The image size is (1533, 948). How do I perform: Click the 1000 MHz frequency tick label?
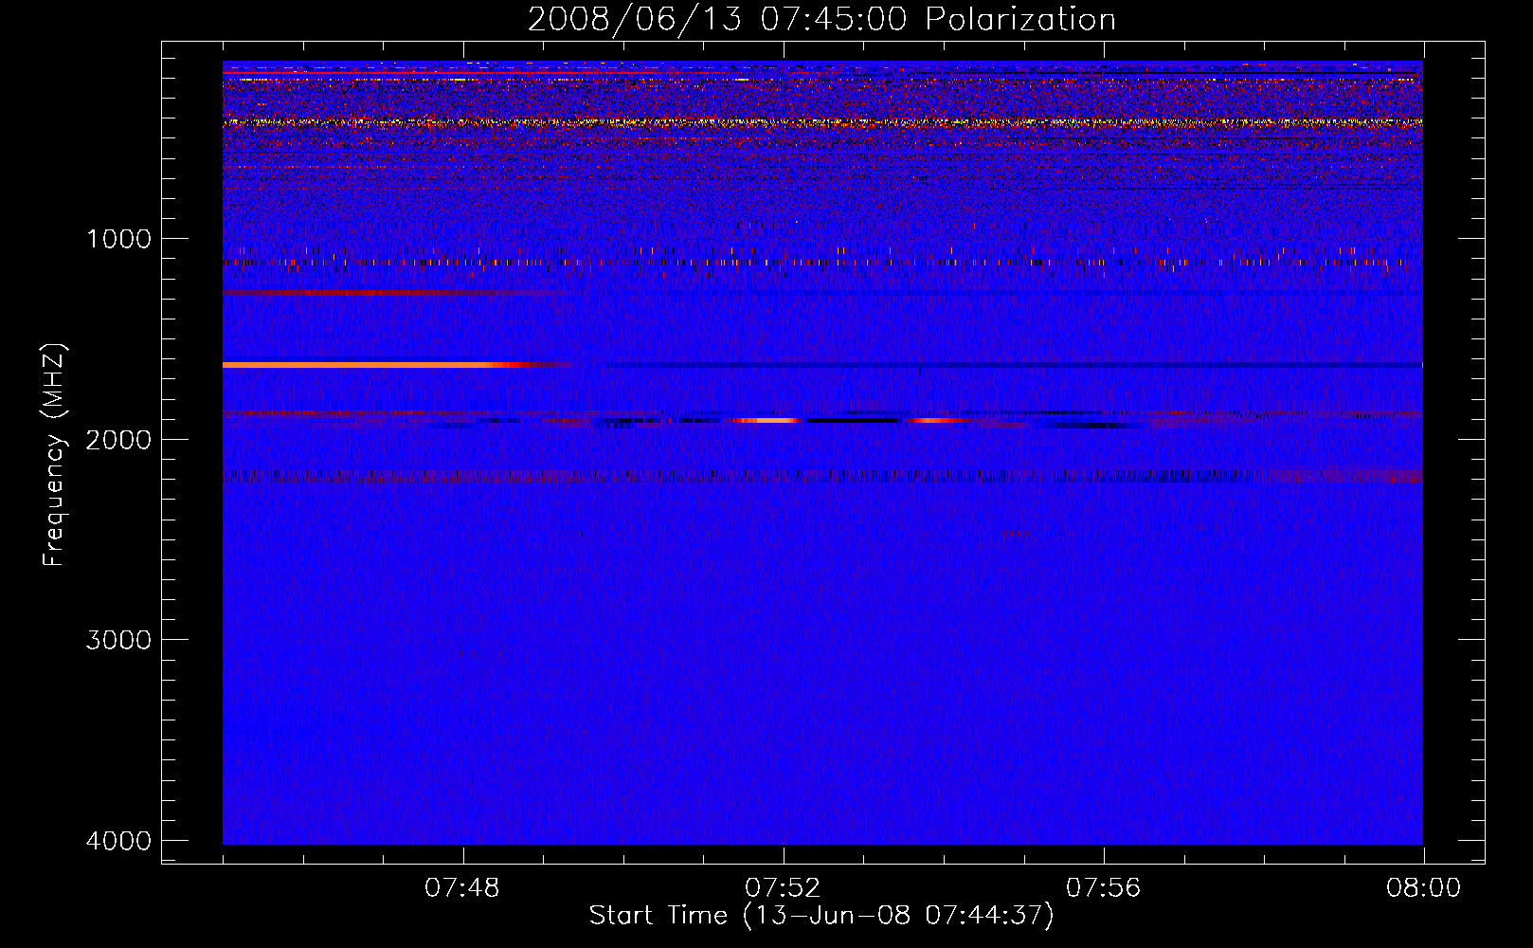(118, 238)
